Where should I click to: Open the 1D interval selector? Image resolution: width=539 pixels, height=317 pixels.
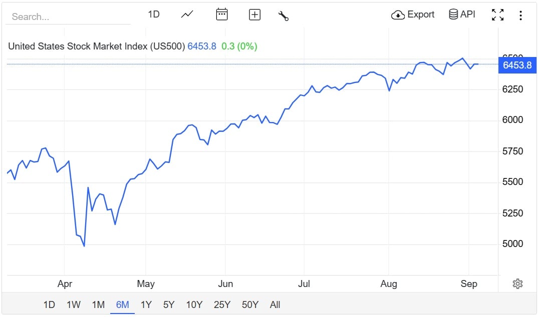click(x=154, y=14)
